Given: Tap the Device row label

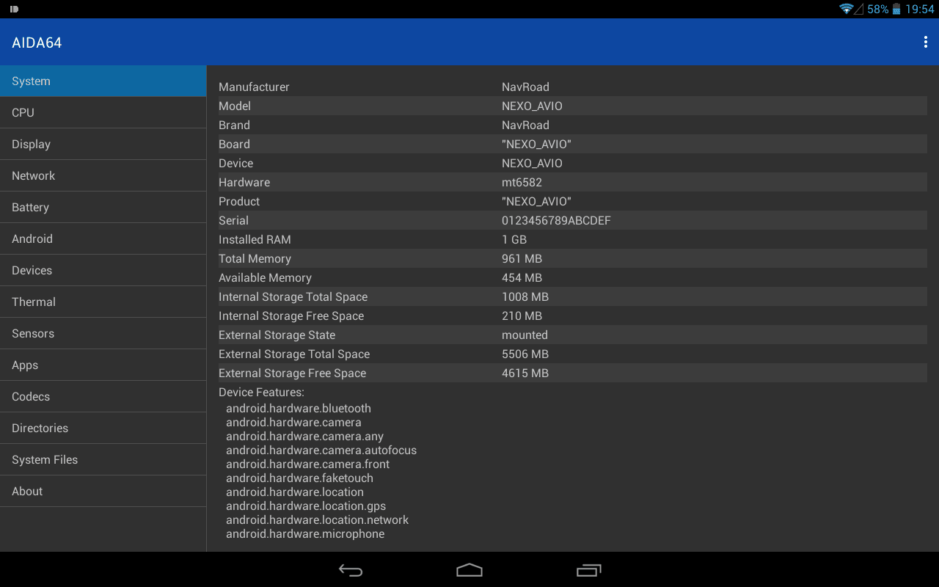Looking at the screenshot, I should [235, 163].
